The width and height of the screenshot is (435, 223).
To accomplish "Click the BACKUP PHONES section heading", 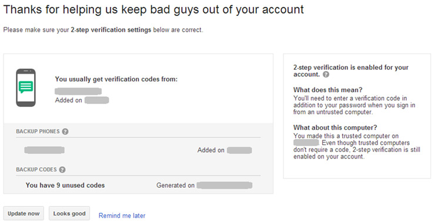I will point(38,131).
